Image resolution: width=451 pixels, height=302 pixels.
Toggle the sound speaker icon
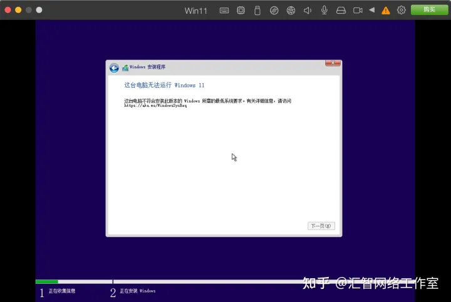pyautogui.click(x=308, y=11)
